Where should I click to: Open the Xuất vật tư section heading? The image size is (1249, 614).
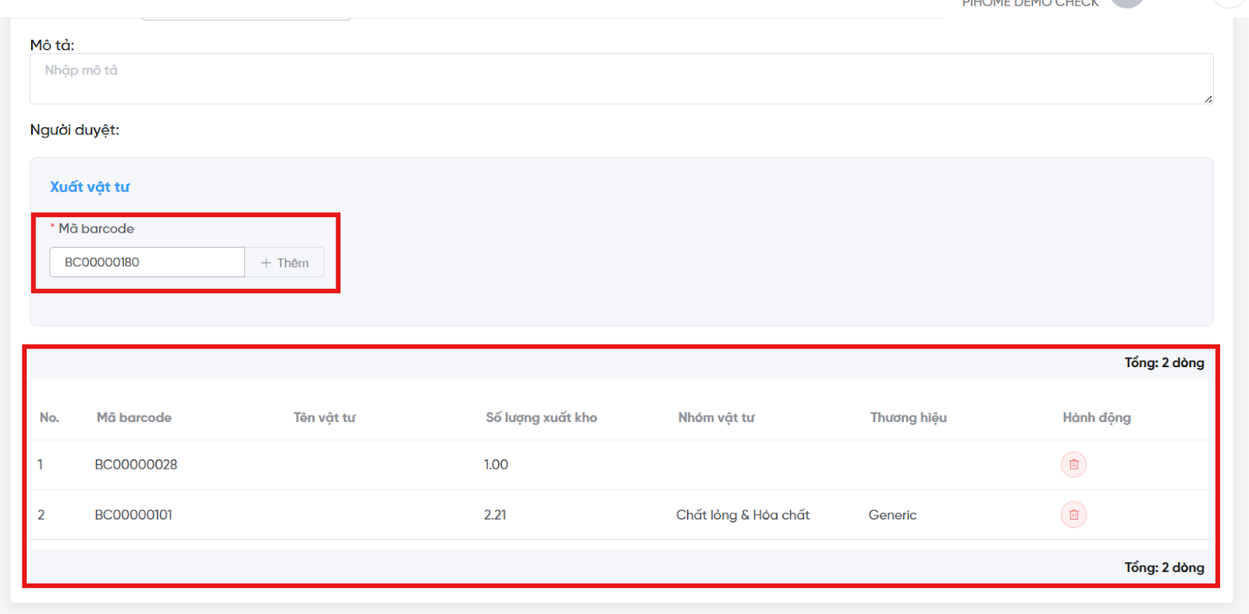(90, 187)
